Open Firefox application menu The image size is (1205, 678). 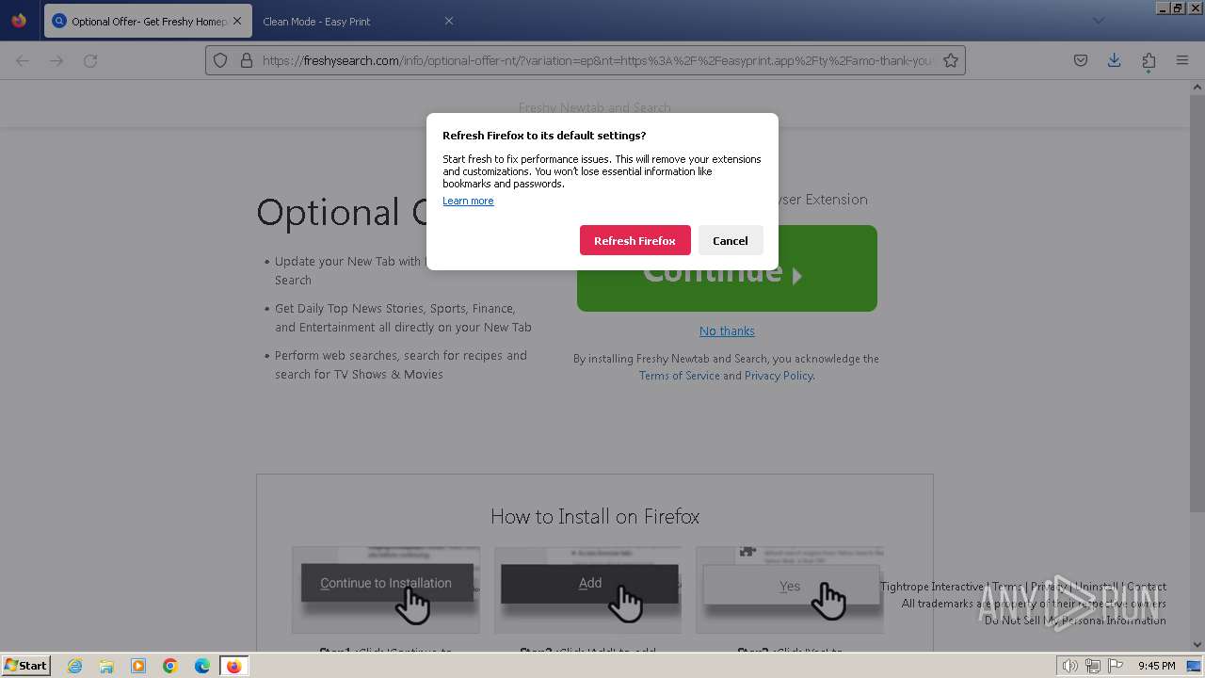(x=1182, y=60)
